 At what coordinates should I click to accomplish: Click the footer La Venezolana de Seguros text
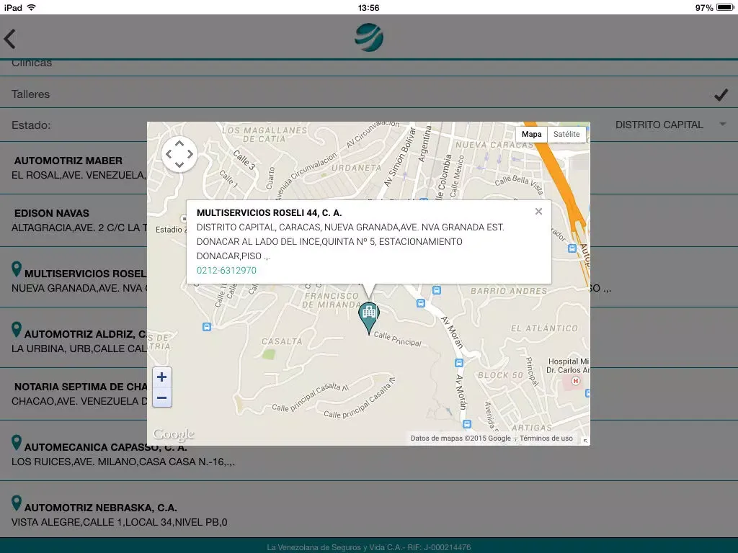point(368,547)
